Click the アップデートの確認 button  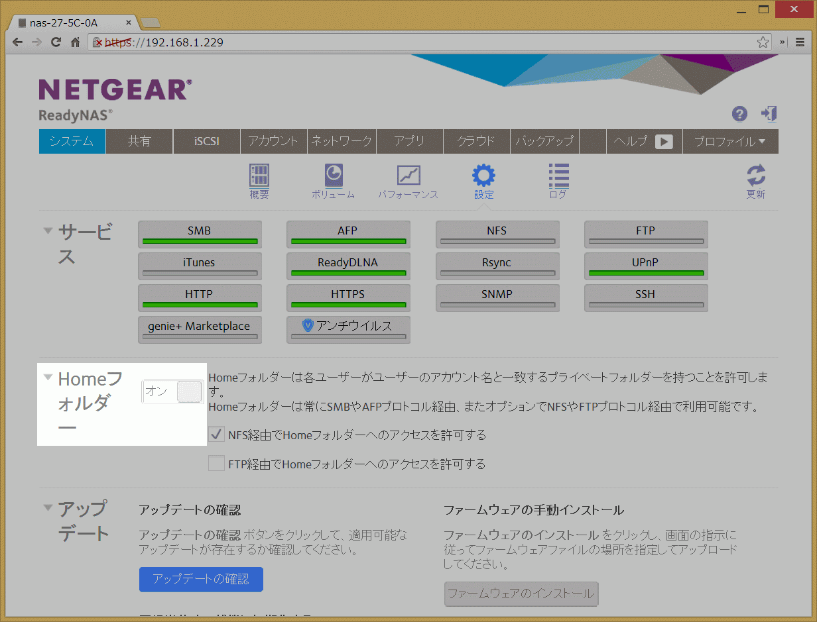(x=201, y=579)
